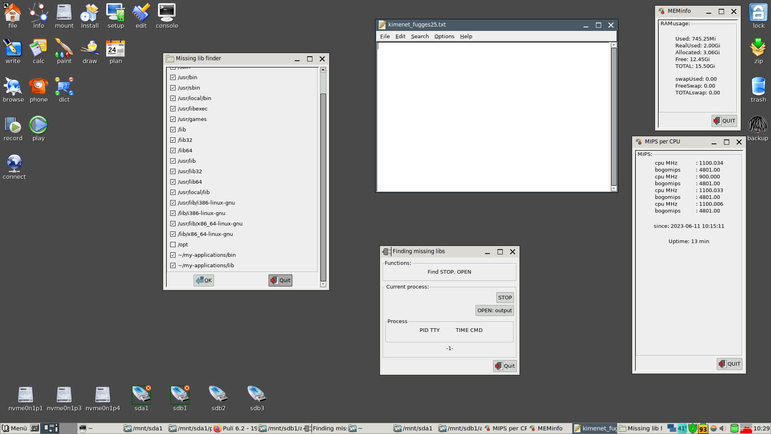Open the nvme0n1p1 drive icon
Image resolution: width=771 pixels, height=434 pixels.
26,399
